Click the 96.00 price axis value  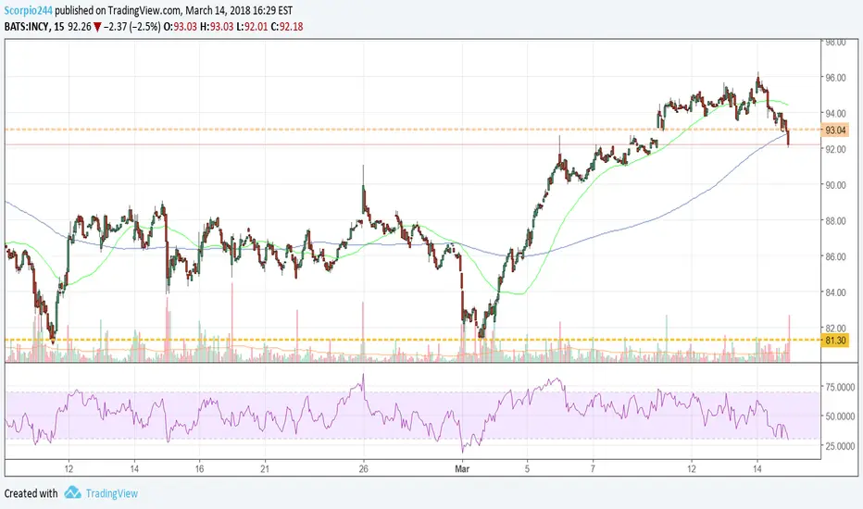tap(835, 78)
